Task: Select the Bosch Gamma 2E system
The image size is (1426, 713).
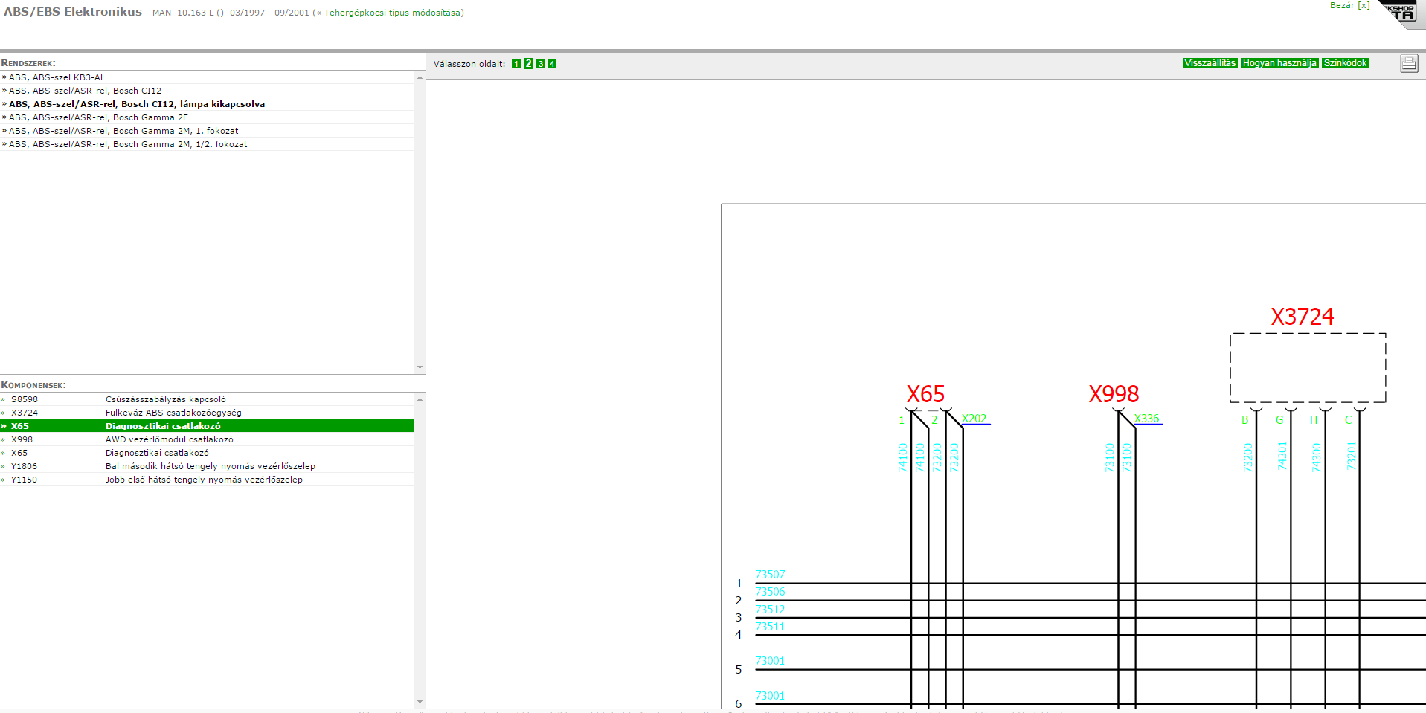Action: pyautogui.click(x=98, y=117)
